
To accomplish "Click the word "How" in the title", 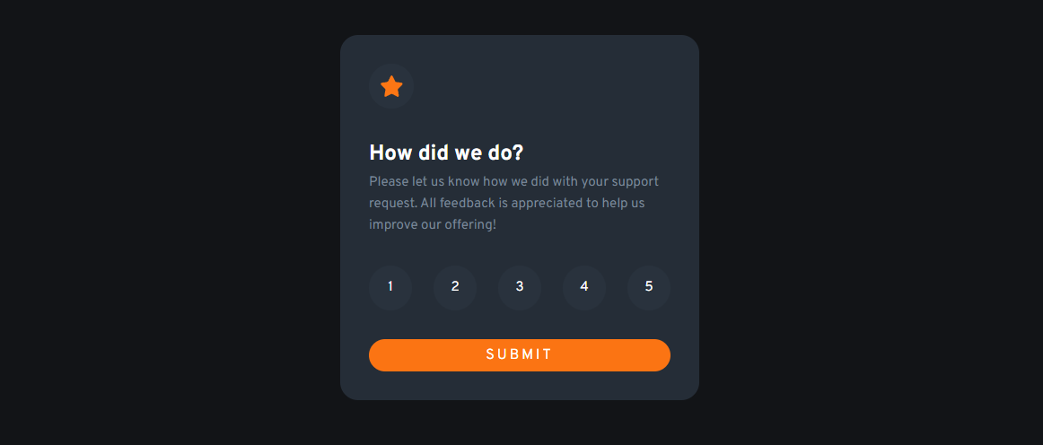I will click(x=391, y=153).
